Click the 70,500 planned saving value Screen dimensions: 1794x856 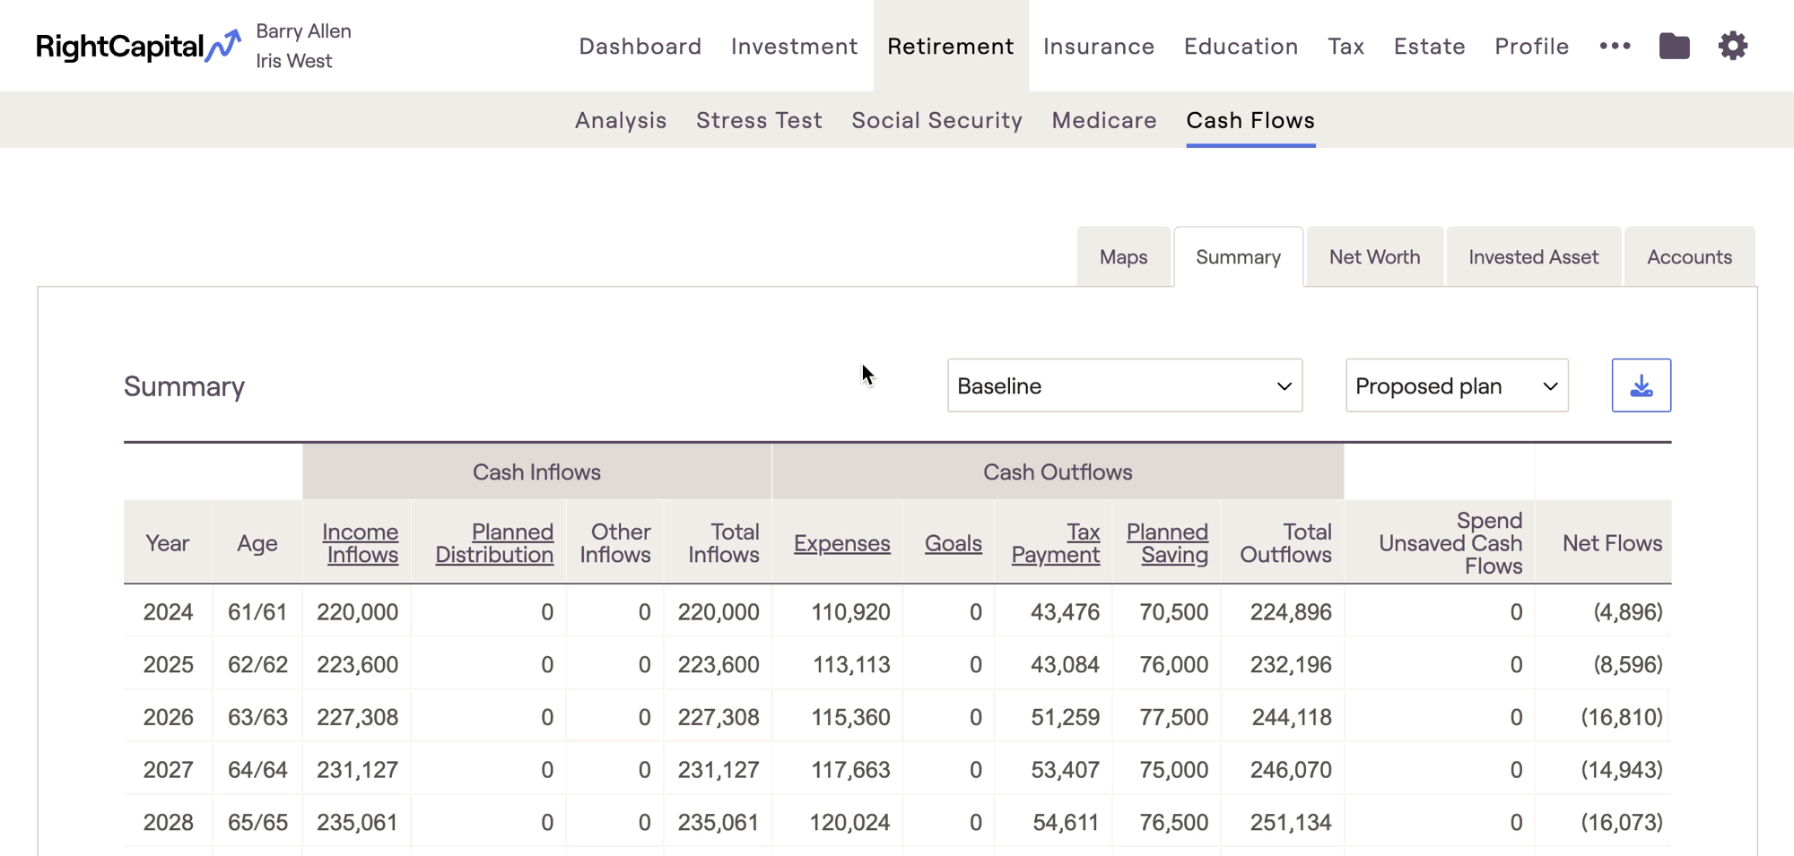(1173, 612)
